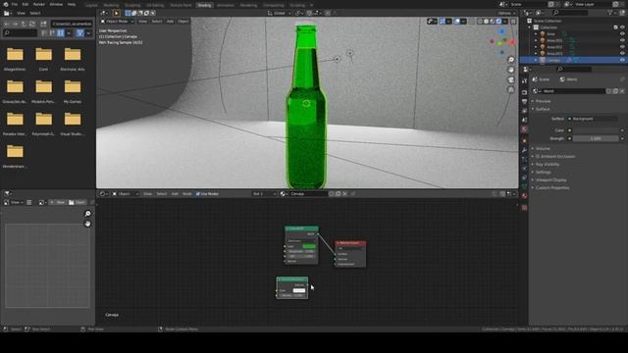This screenshot has width=628, height=353.
Task: Open the My Games folder
Action: (73, 91)
